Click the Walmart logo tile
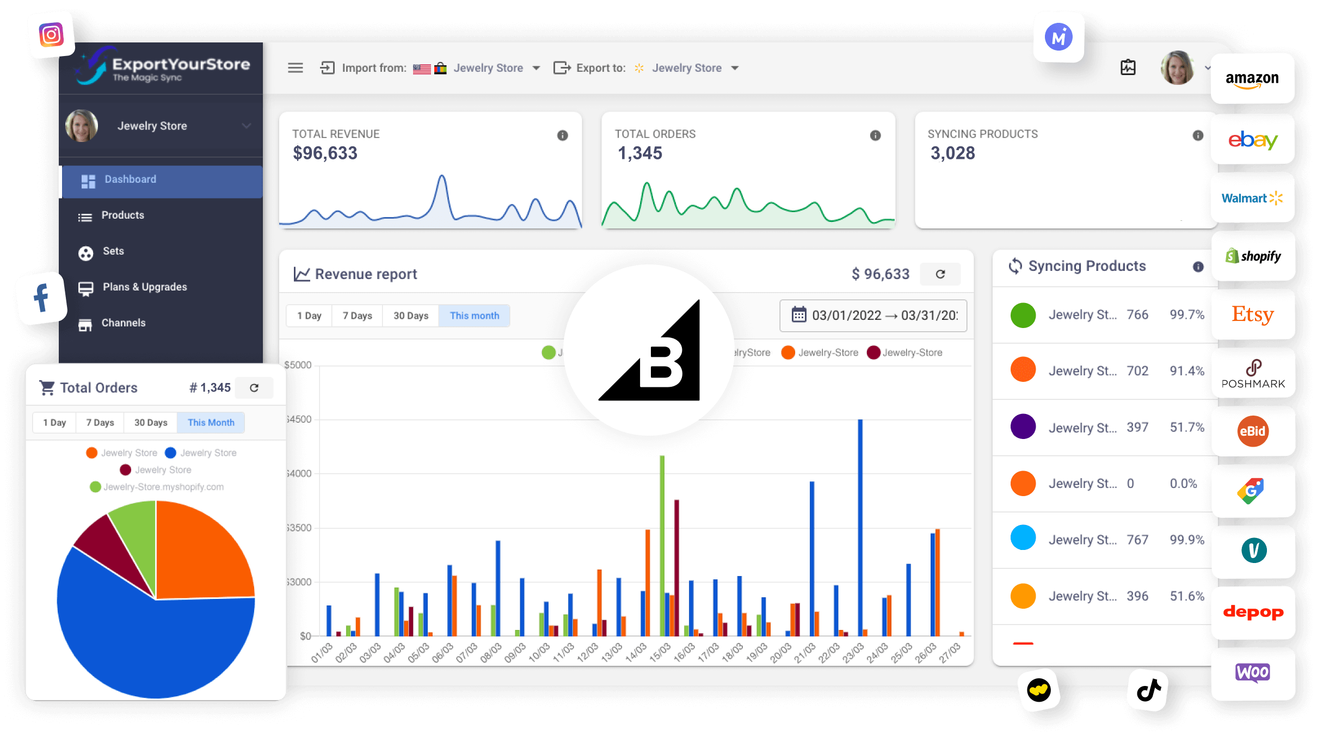This screenshot has height=736, width=1317. click(x=1252, y=198)
